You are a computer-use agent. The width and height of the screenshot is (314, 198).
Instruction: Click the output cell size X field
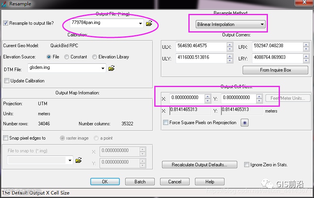(x=187, y=99)
